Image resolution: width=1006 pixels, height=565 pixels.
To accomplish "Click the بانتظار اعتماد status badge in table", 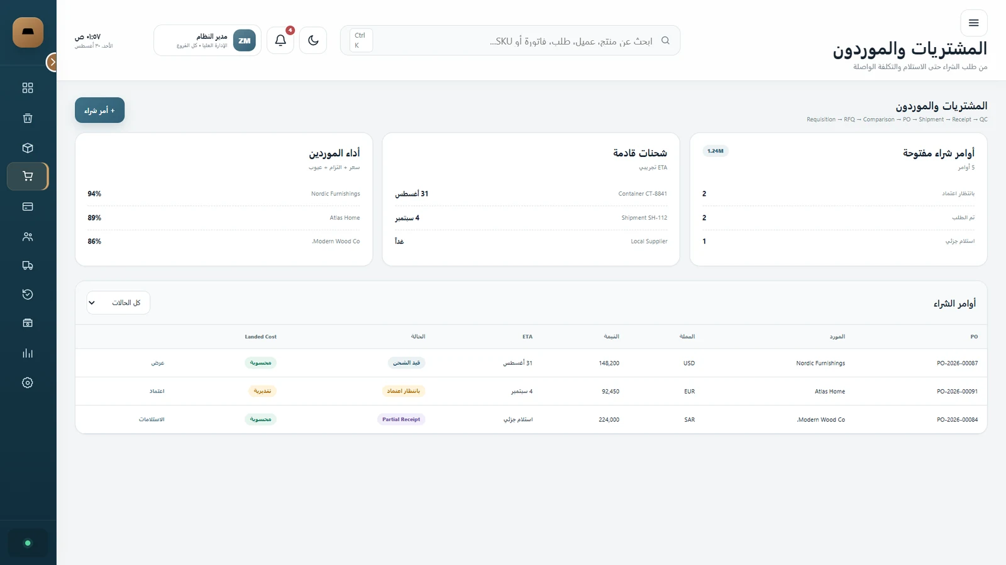I will coord(403,391).
